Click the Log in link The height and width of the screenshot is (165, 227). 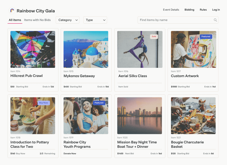pyautogui.click(x=216, y=10)
